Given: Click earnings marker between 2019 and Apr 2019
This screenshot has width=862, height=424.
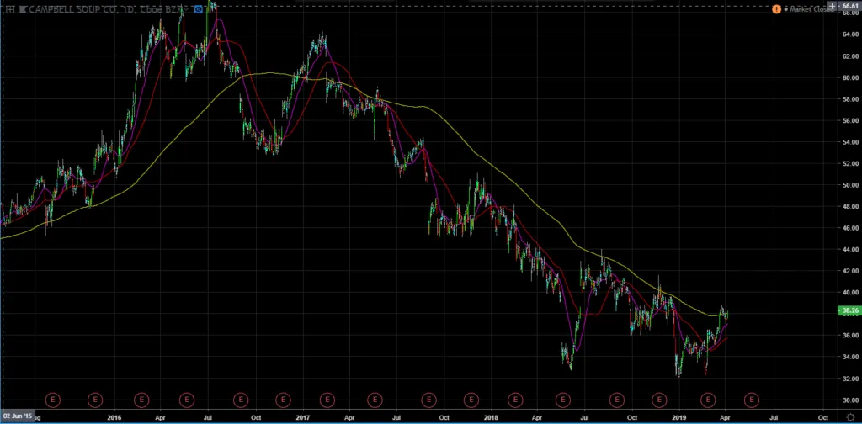Looking at the screenshot, I should click(x=709, y=400).
